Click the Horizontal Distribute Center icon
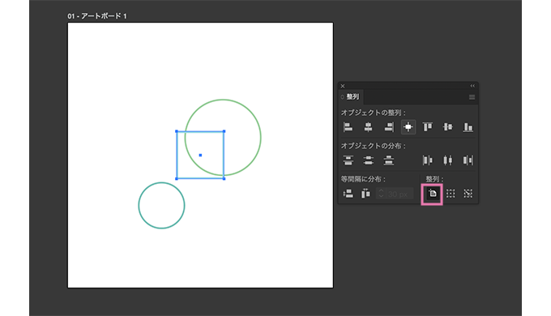Viewport: 551px width, 316px height. pos(447,160)
